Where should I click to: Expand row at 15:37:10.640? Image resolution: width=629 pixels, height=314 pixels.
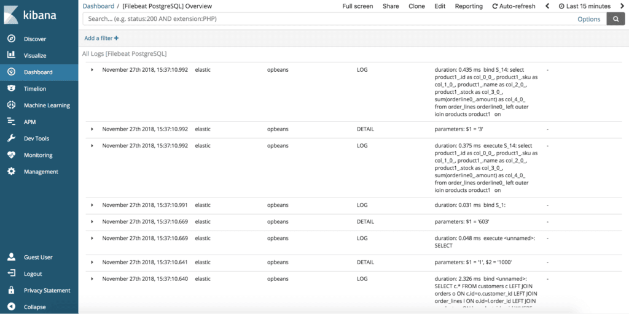coord(92,279)
